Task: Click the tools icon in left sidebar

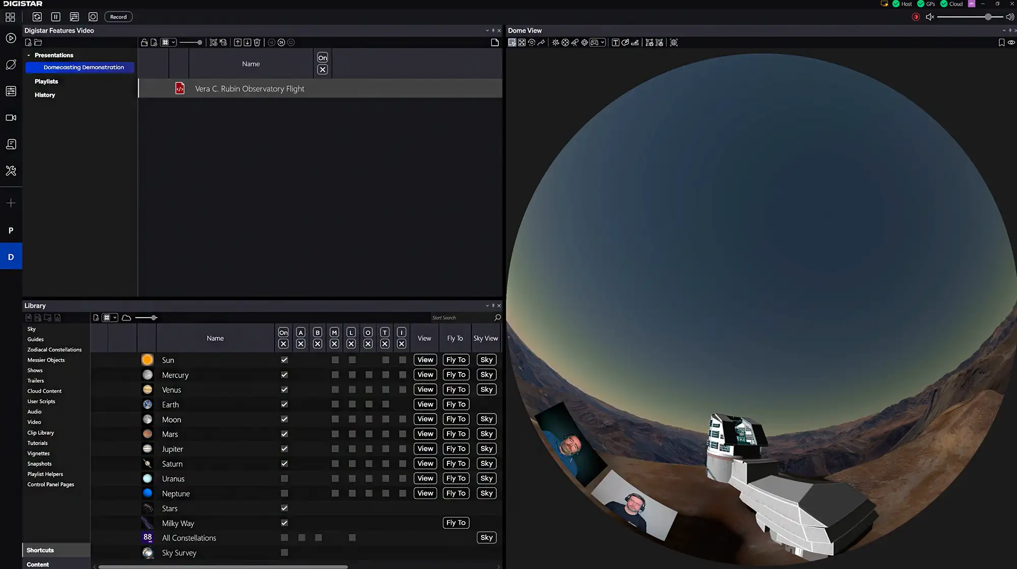Action: [x=11, y=171]
